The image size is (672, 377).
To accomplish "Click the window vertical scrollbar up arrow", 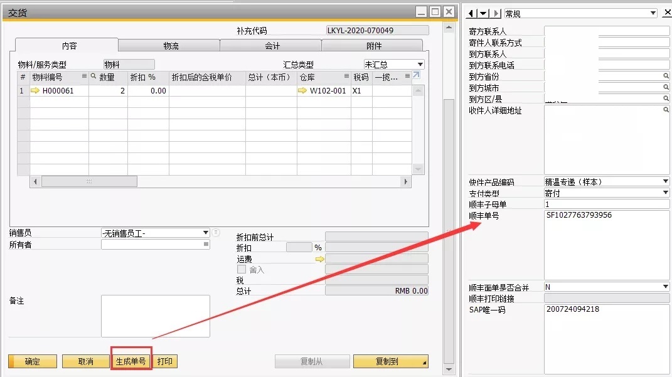I will coord(449,28).
